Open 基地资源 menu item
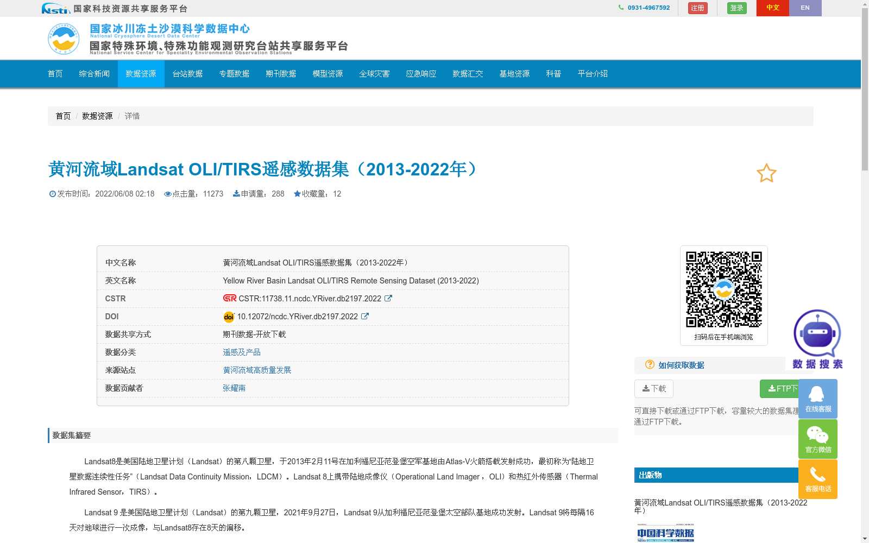Image resolution: width=869 pixels, height=543 pixels. (x=515, y=74)
